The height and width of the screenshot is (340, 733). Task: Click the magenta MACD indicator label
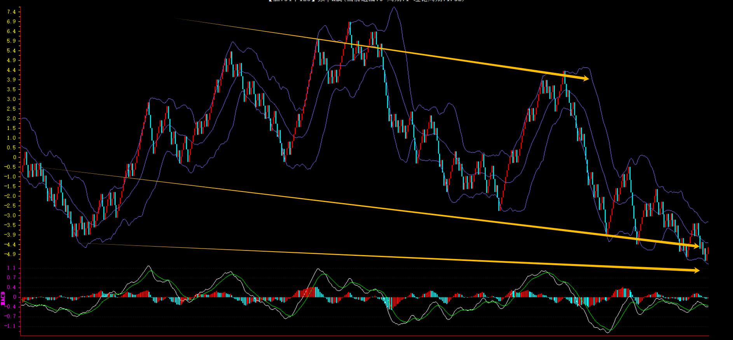click(x=3, y=298)
